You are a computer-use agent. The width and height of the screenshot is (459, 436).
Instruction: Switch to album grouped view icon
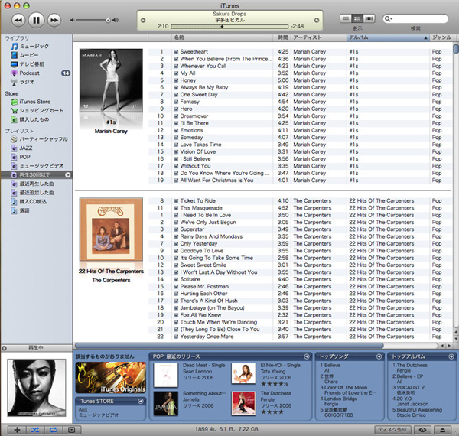coord(357,18)
